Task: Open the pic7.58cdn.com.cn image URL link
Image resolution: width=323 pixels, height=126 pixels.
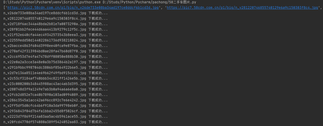Action: coord(242,8)
